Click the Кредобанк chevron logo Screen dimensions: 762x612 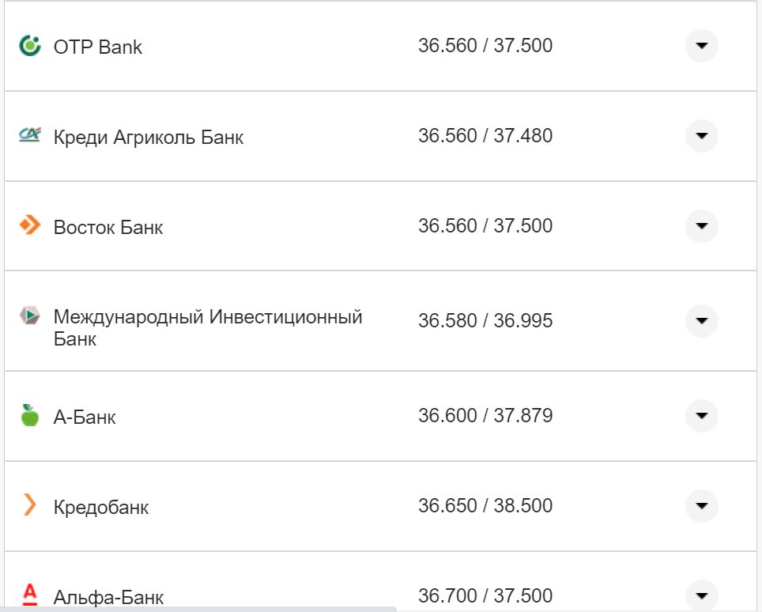point(28,506)
